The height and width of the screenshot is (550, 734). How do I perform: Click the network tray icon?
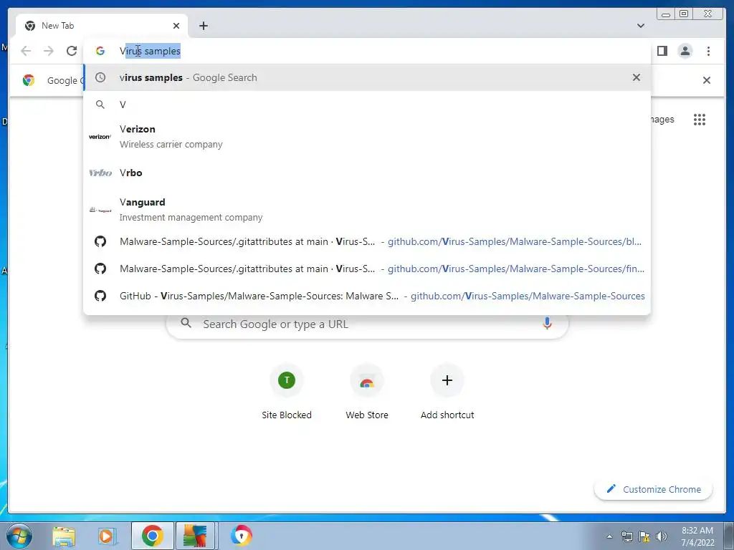[626, 536]
